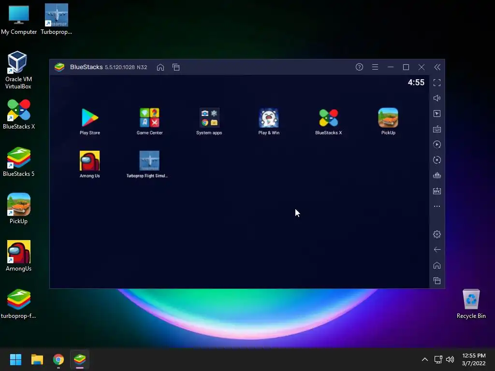Open the memory trim sidebar icon

pos(437,175)
